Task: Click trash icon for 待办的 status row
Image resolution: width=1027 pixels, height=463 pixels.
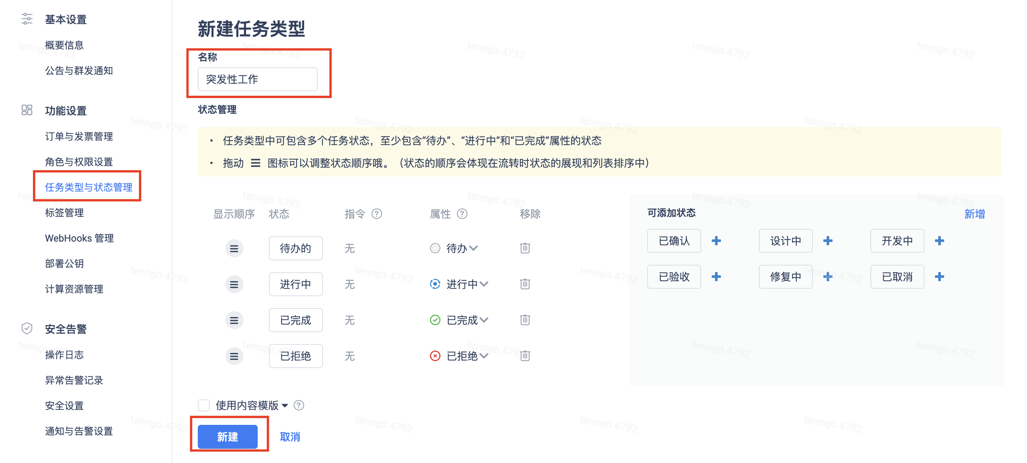Action: 525,248
